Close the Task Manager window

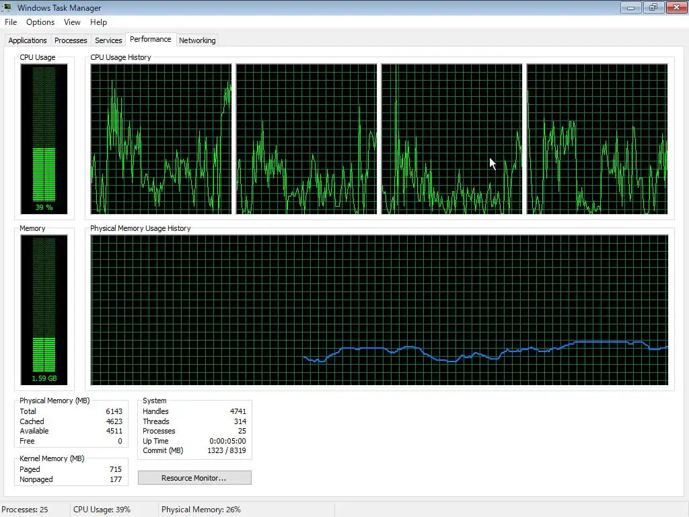676,7
